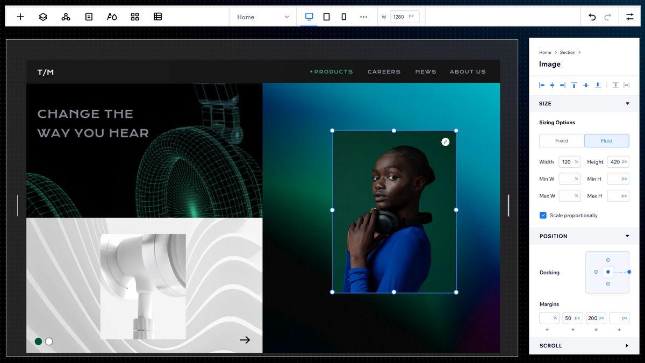Open the CMS table icon
Viewport: 645px width, 363px height.
pos(157,17)
